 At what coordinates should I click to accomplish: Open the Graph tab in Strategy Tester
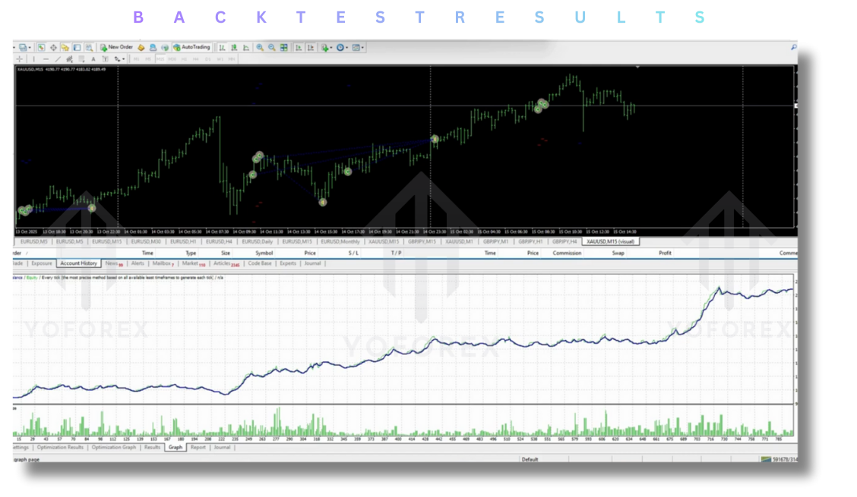pos(175,448)
